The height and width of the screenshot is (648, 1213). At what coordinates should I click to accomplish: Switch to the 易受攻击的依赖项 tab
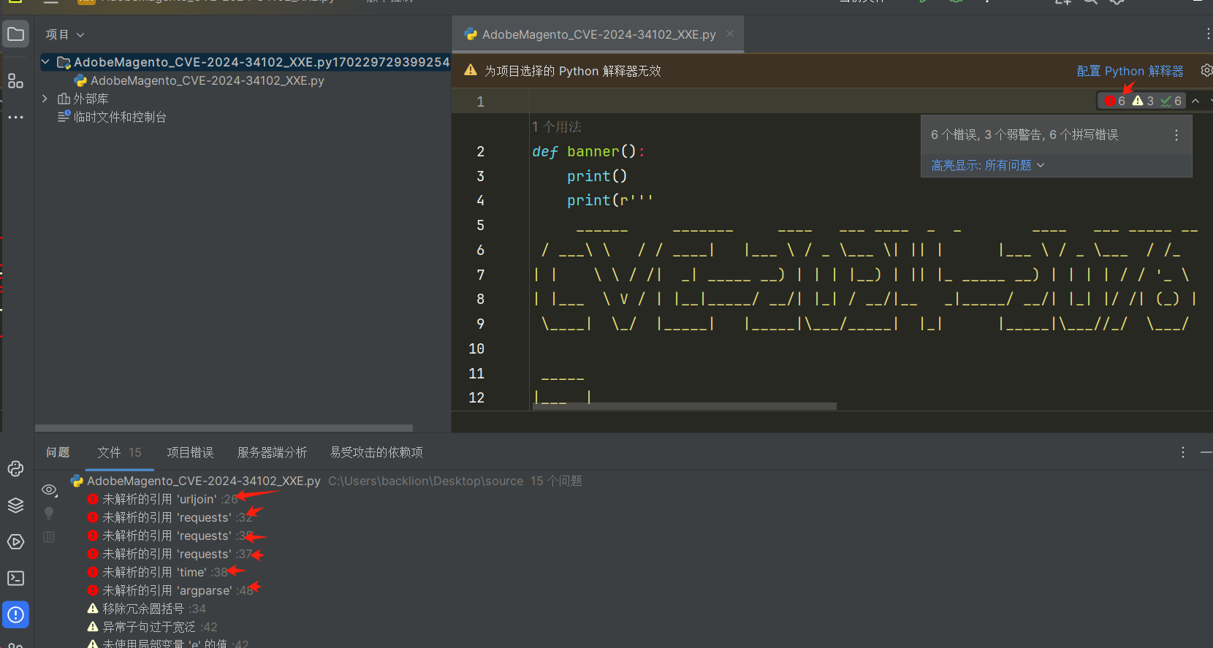[x=376, y=452]
